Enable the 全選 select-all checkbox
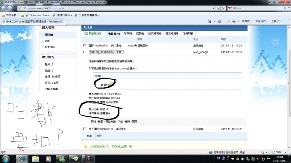Image resolution: width=291 pixels, height=163 pixels. pos(84,136)
